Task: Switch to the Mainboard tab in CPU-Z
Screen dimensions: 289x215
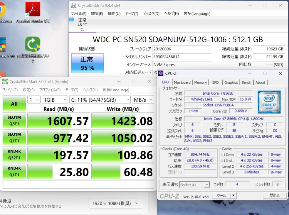Action: [182, 83]
